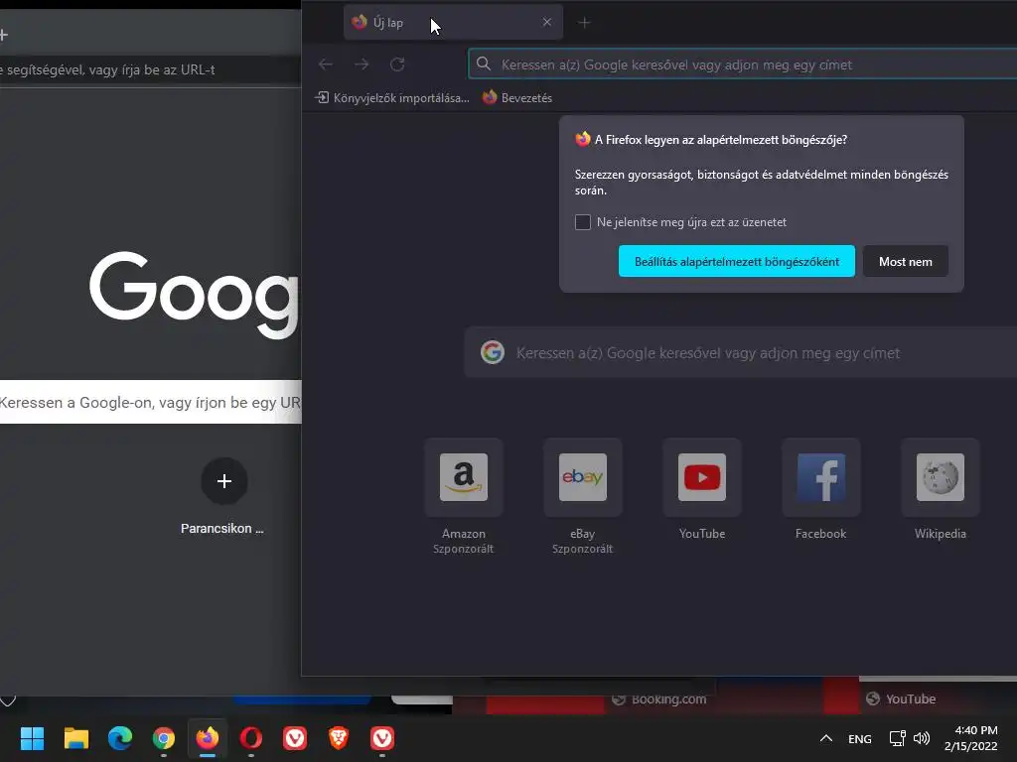Open File Explorer from taskbar
1017x762 pixels.
75,738
